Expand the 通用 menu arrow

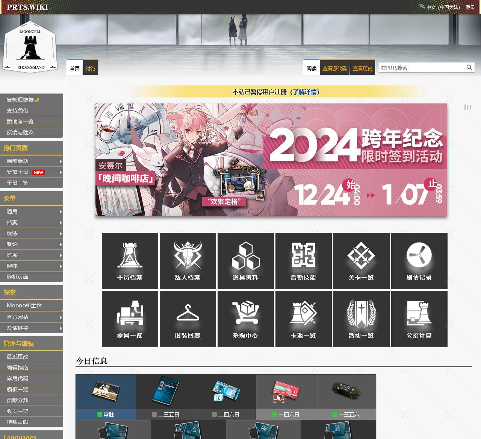coord(61,211)
